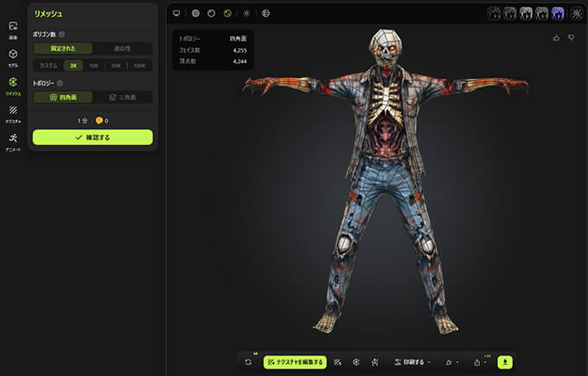Screen dimensions: 588x376
Task: Select 適応性 (adaptive) polygon count mode
Action: click(x=122, y=48)
